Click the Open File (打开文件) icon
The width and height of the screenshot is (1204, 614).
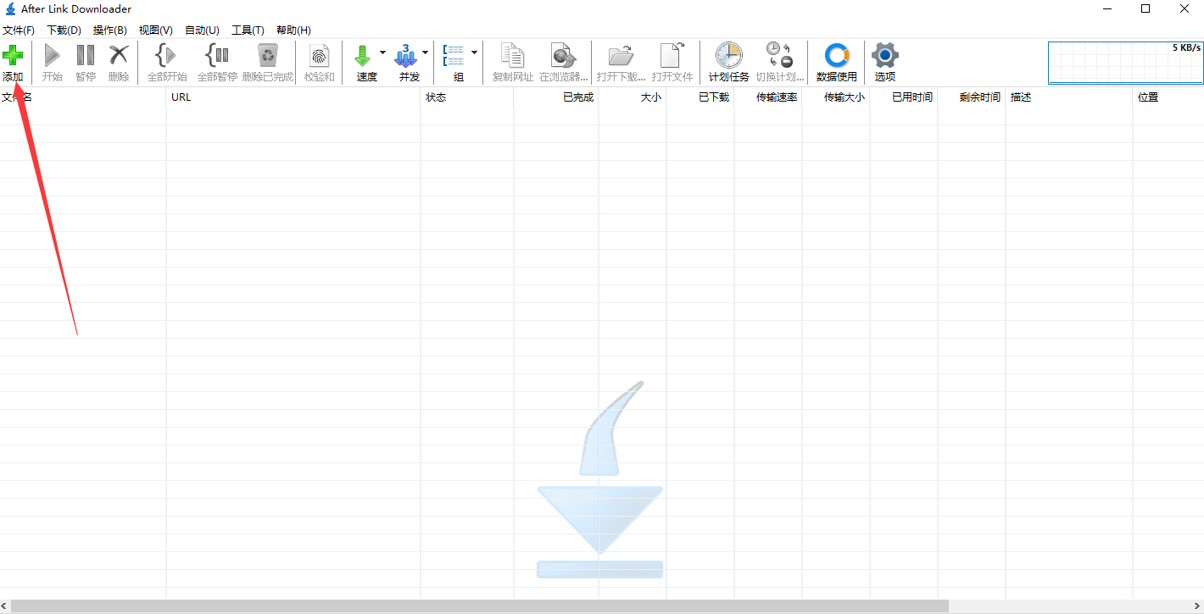672,56
